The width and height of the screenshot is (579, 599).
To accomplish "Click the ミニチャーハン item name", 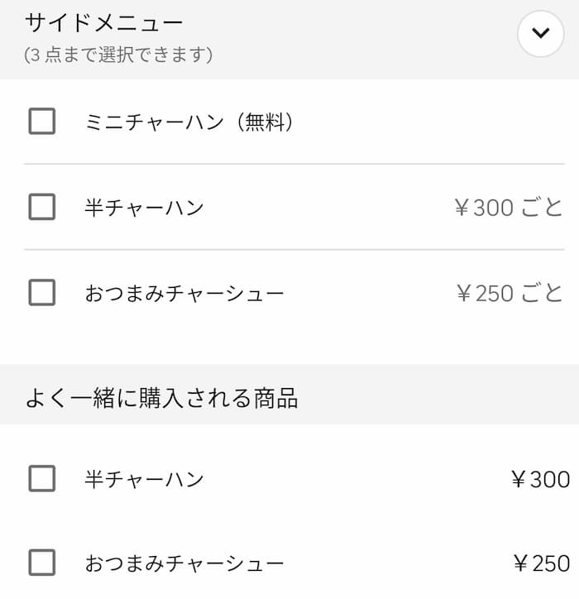I will pos(154,122).
